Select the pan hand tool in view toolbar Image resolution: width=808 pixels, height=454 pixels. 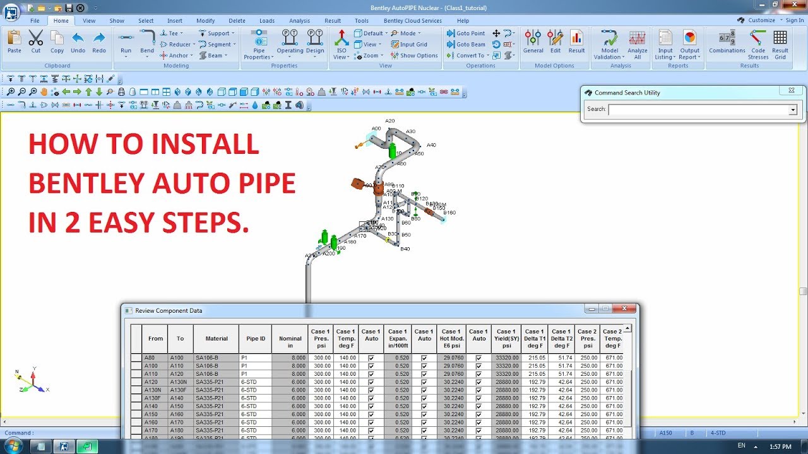44,92
